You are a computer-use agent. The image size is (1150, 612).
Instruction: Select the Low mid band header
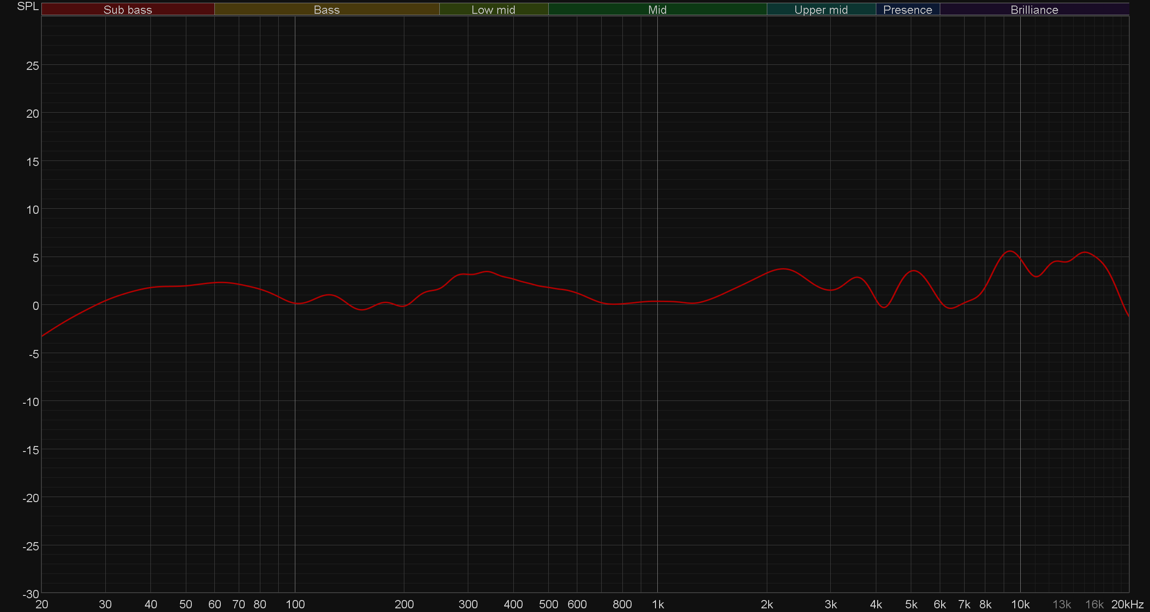click(x=493, y=10)
